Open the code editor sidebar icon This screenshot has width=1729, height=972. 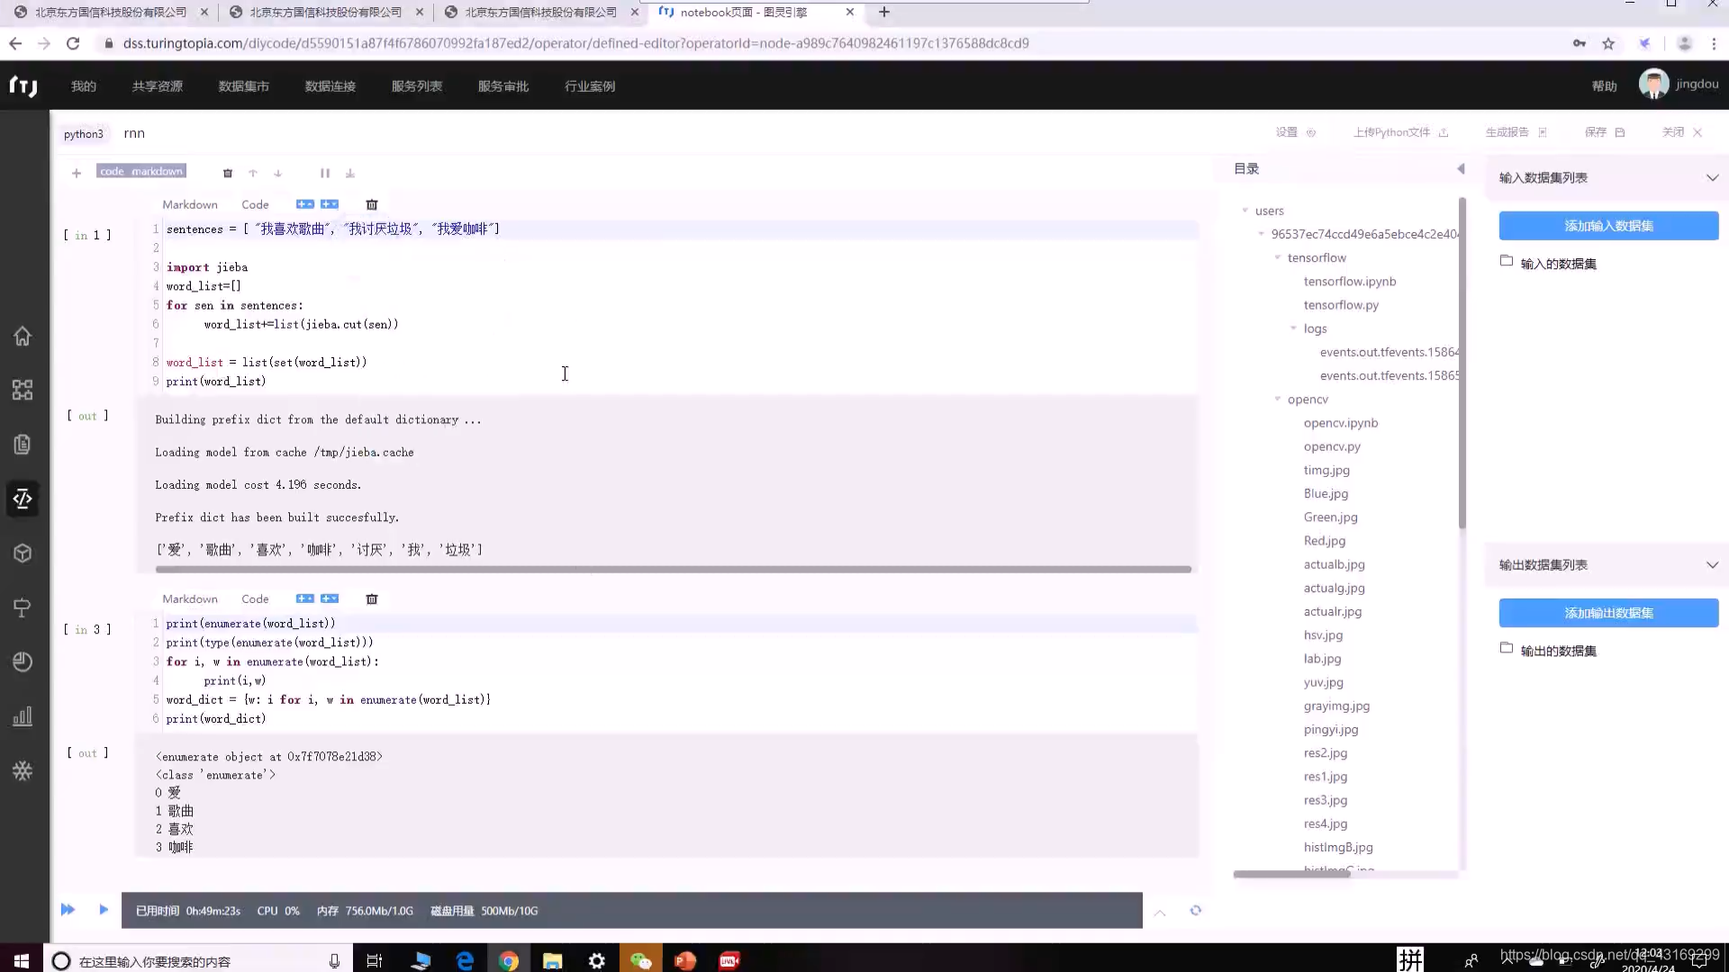point(23,499)
